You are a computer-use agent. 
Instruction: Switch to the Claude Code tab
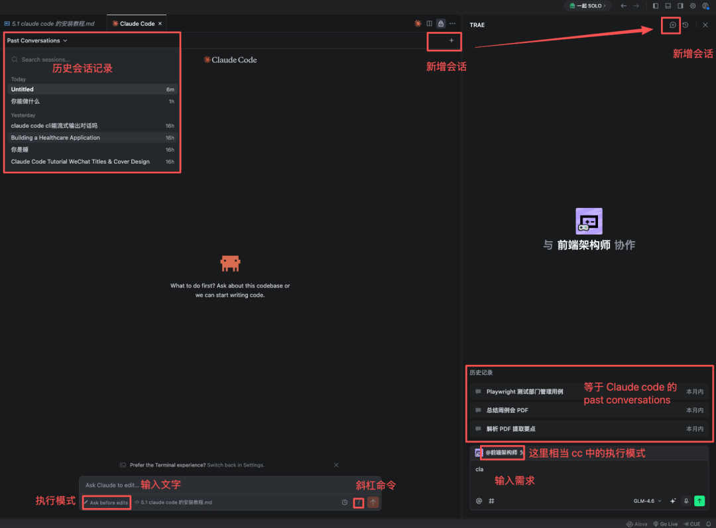coord(137,24)
